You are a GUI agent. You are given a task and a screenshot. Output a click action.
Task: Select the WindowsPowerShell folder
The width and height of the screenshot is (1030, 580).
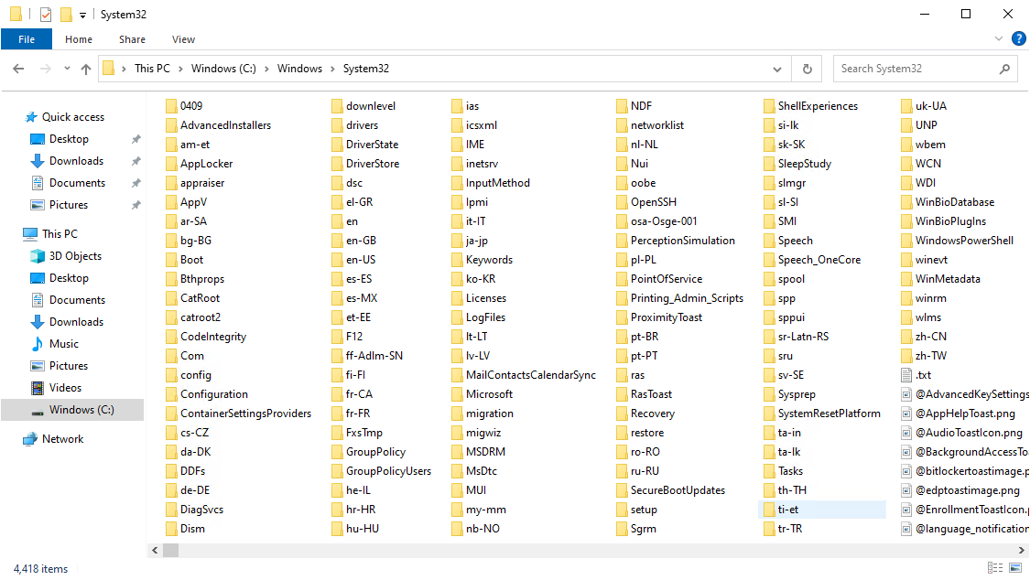[963, 241]
